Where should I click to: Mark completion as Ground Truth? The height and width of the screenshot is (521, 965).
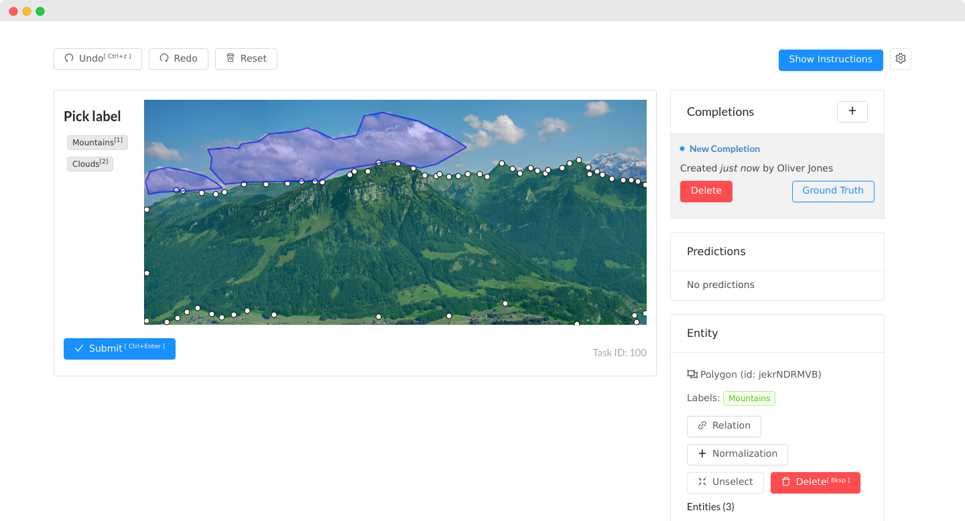pos(832,191)
